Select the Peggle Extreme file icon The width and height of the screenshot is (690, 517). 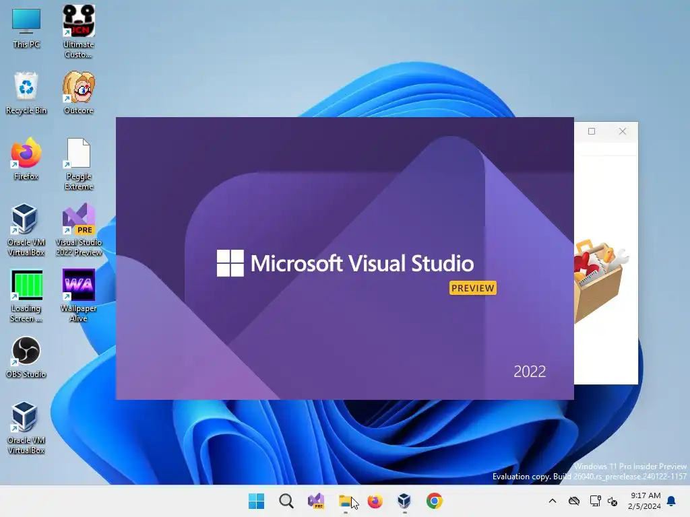[78, 164]
